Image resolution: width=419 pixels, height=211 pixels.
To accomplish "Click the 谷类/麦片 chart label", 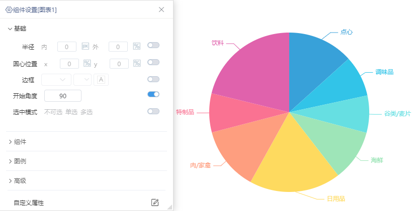I will 397,114.
